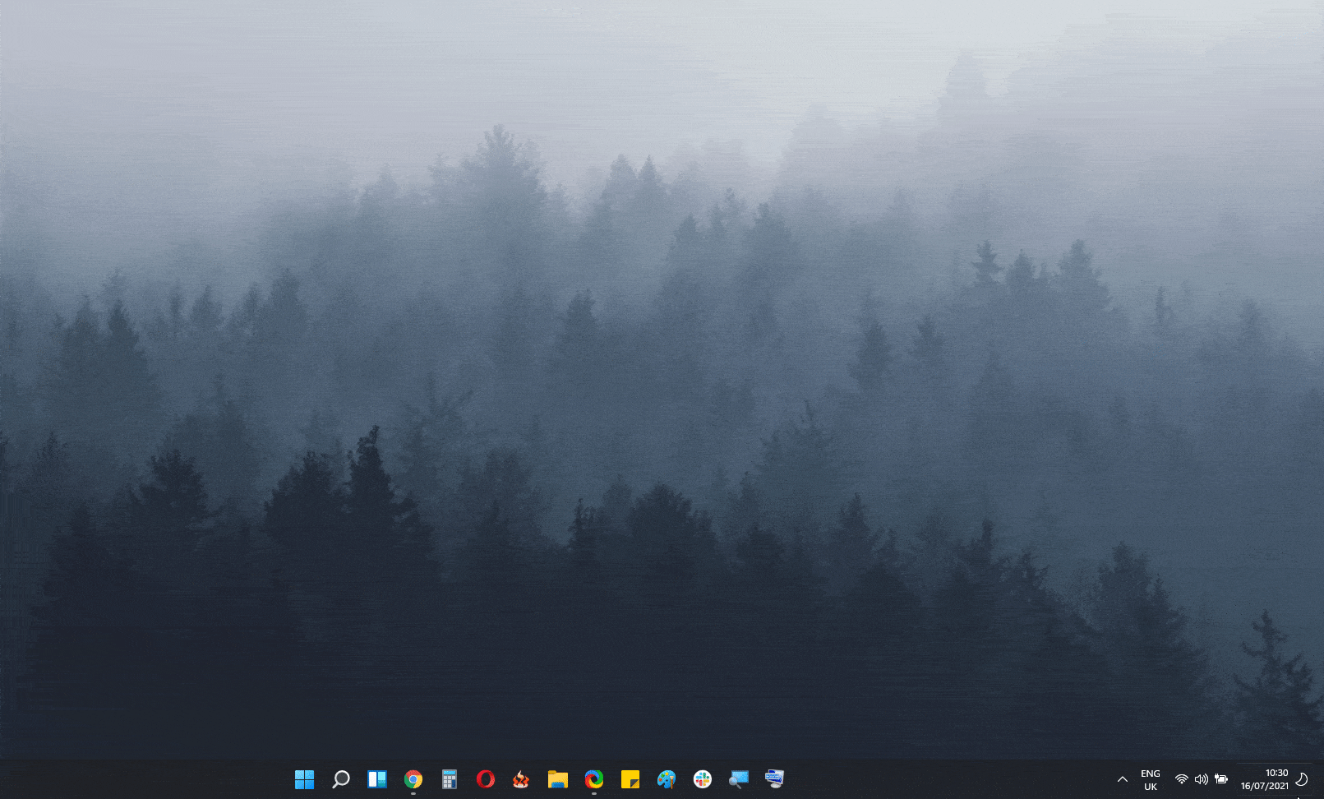
Task: Open taskbar Search magnifier
Action: (340, 779)
